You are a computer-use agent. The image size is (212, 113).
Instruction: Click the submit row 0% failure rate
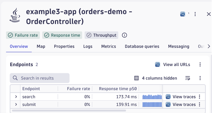tap(87, 105)
